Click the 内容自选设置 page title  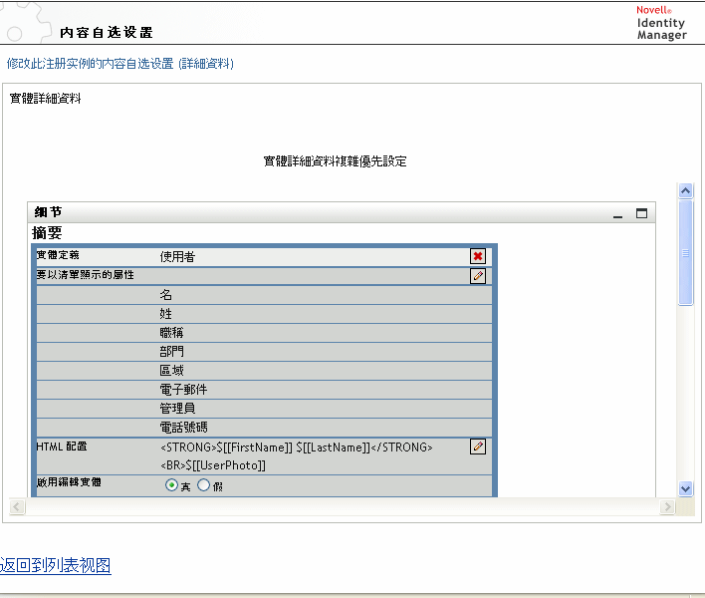107,33
